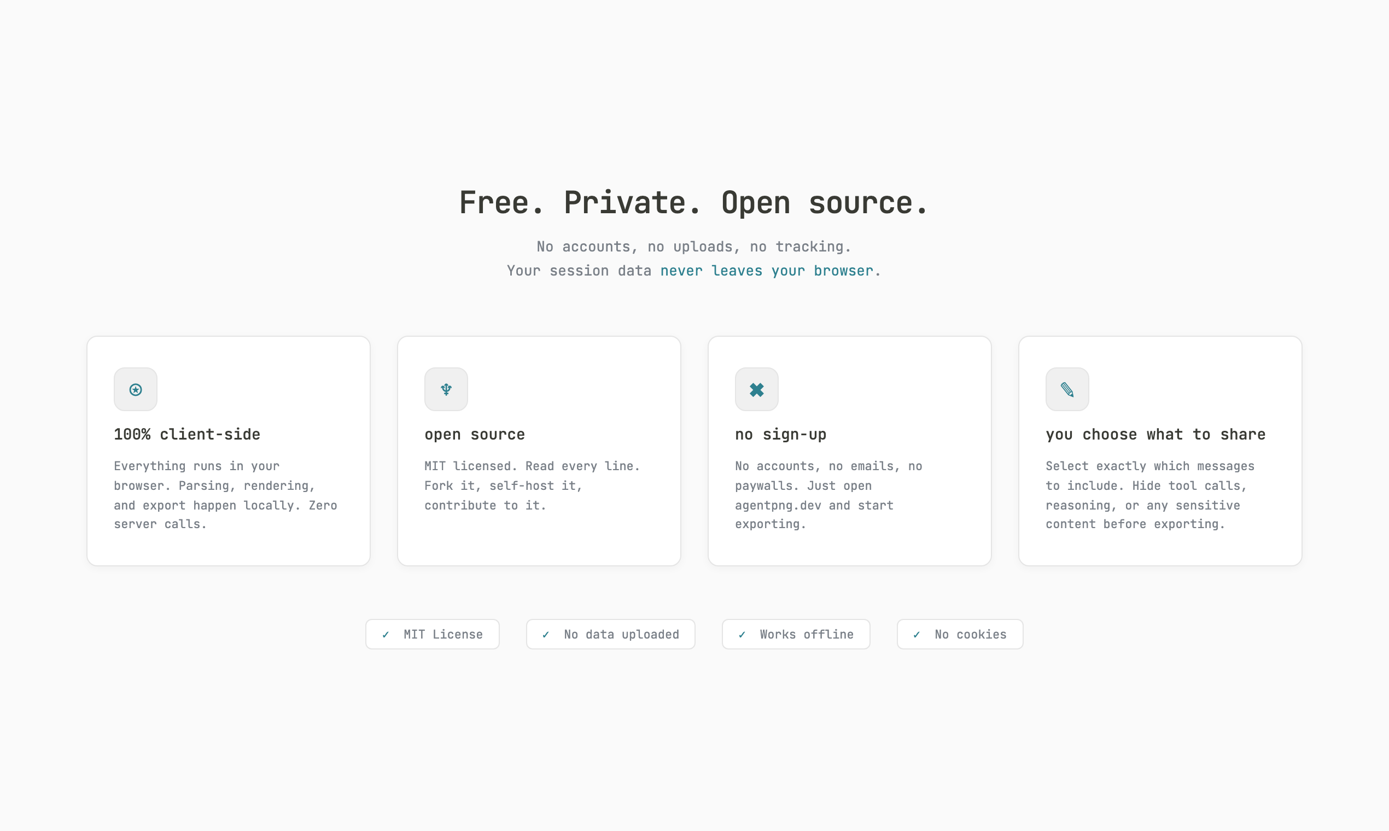The width and height of the screenshot is (1389, 831).
Task: Click the X icon on the no sign-up card
Action: (x=757, y=389)
